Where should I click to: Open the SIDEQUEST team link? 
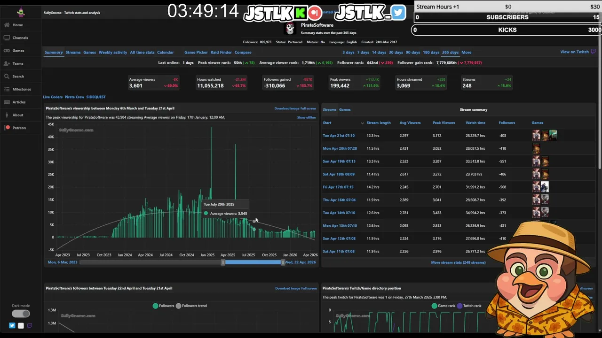pyautogui.click(x=96, y=97)
